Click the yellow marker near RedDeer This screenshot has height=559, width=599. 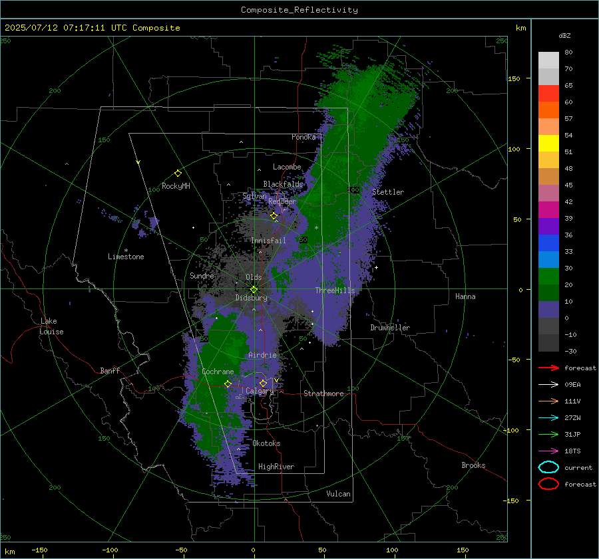click(274, 216)
